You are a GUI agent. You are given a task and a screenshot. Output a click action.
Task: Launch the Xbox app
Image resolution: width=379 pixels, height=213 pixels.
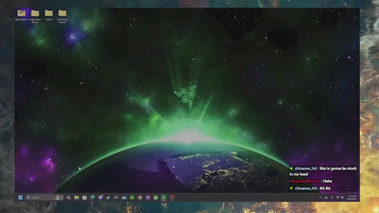click(156, 197)
